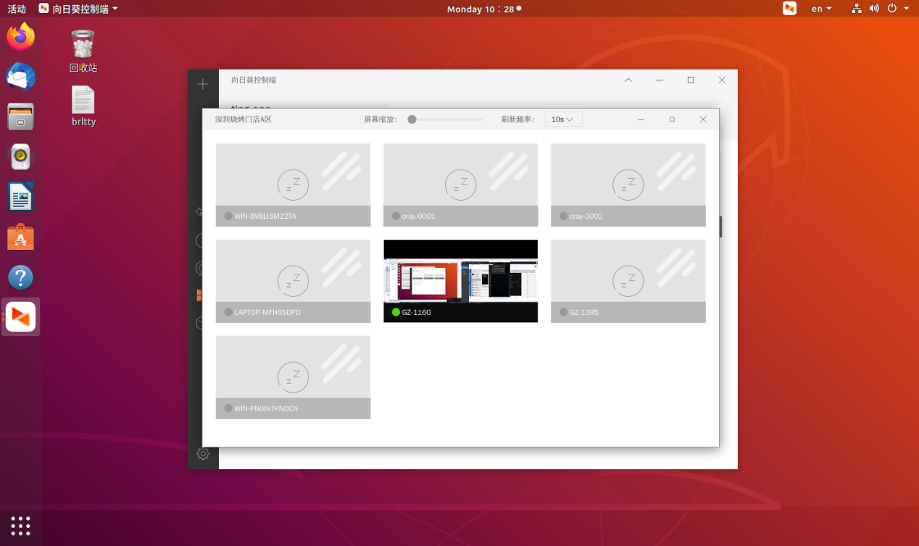919x546 pixels.
Task: Click the screen zoom slider handle
Action: [x=412, y=119]
